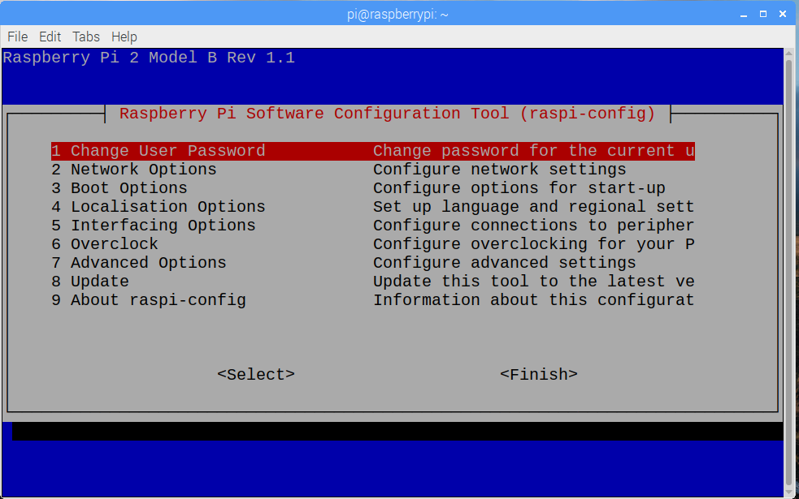This screenshot has width=799, height=499.
Task: Select About raspi-config entry
Action: click(148, 300)
